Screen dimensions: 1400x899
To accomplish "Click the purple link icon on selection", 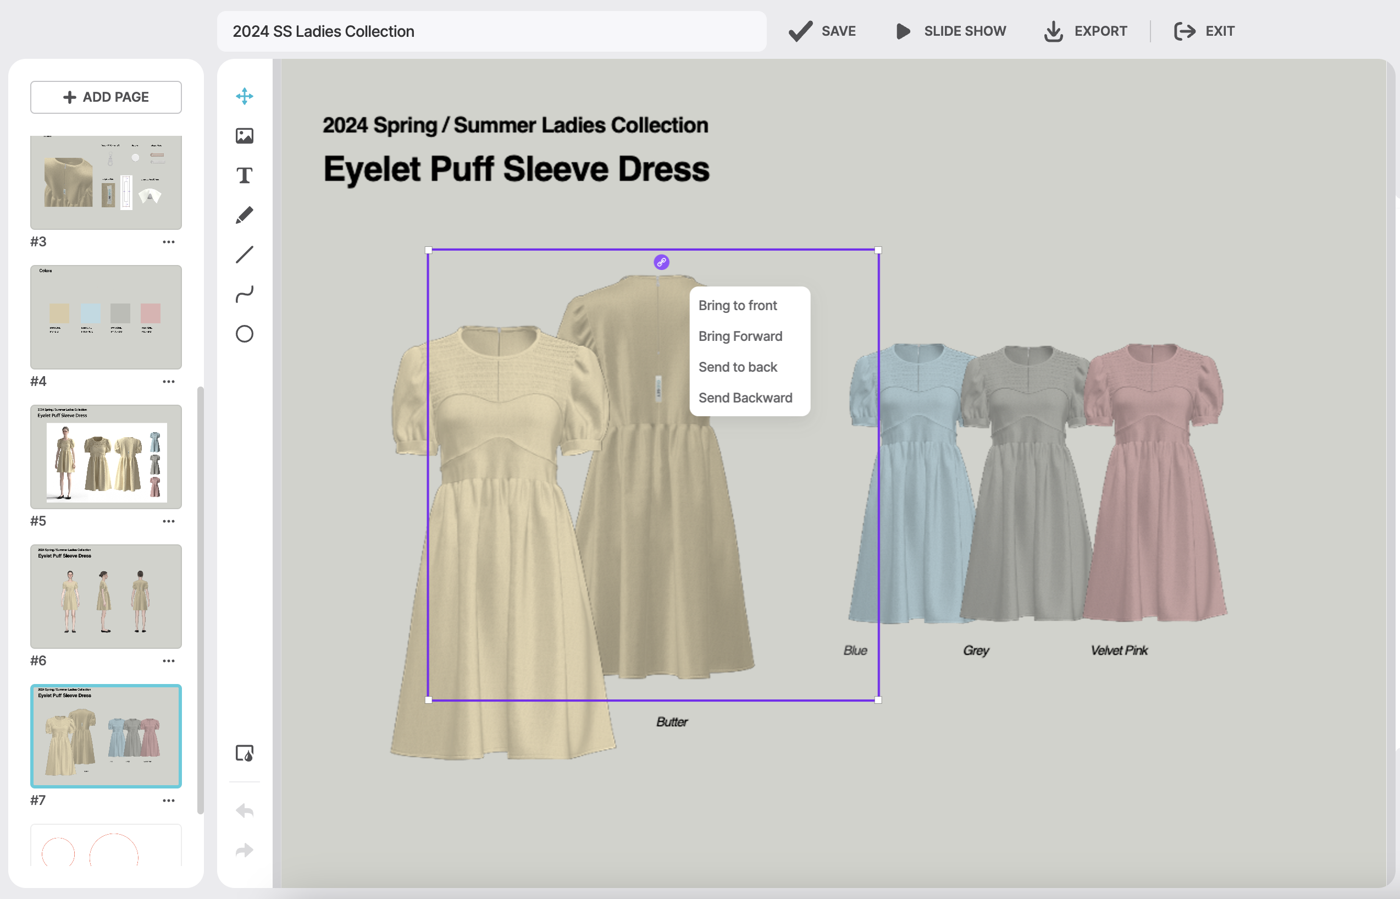I will click(x=661, y=262).
